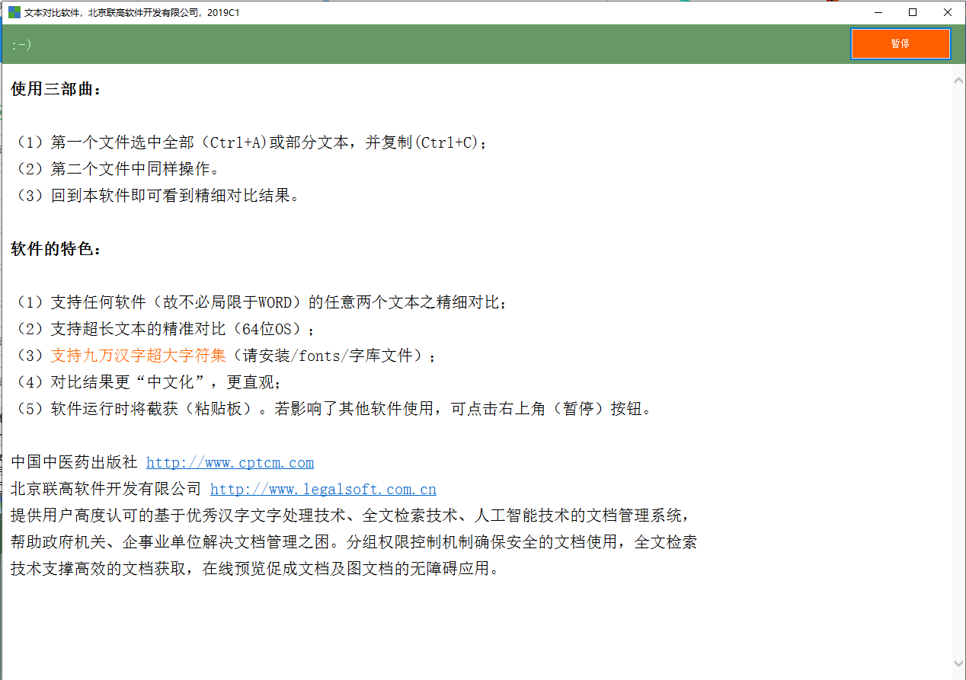Click the orange text 支持九万汉字超大字符集
The width and height of the screenshot is (966, 680).
[139, 356]
